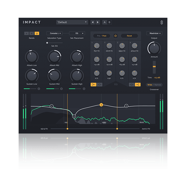
Task: Click the Attack High knob
Action: point(77,57)
